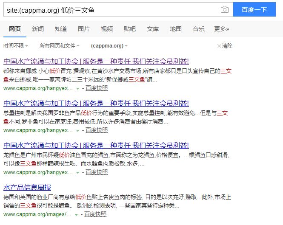This screenshot has width=283, height=225.
Task: Open 百度快照 for the 龙鳕鱼 result
Action: point(97,172)
